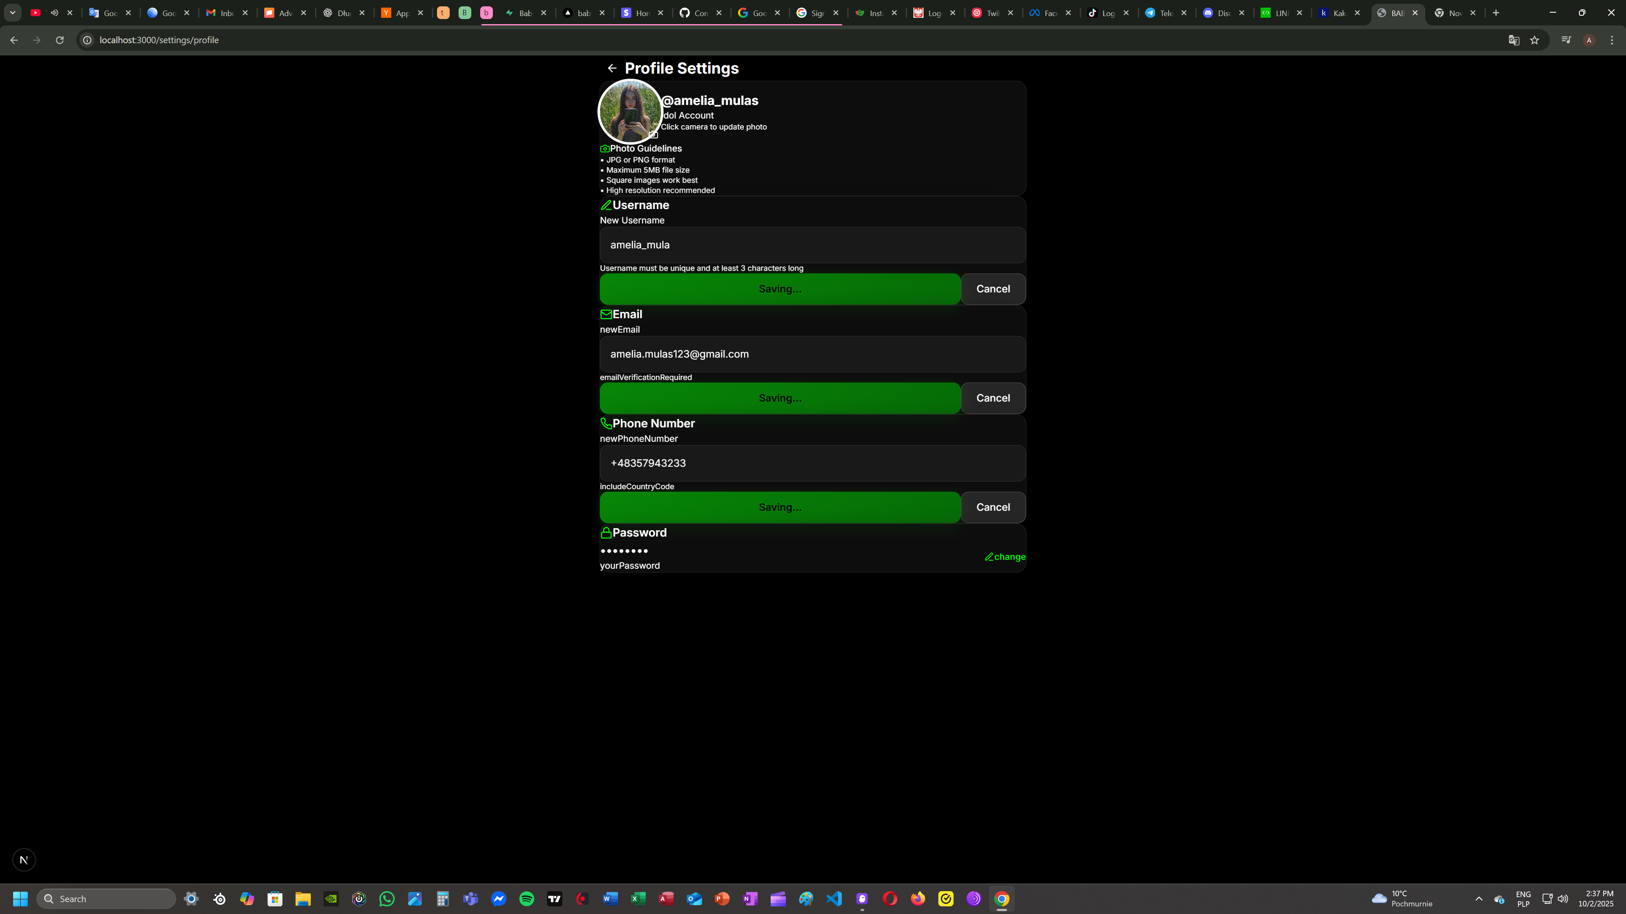Image resolution: width=1626 pixels, height=914 pixels.
Task: Click the back arrow beside Profile Settings
Action: coord(611,68)
